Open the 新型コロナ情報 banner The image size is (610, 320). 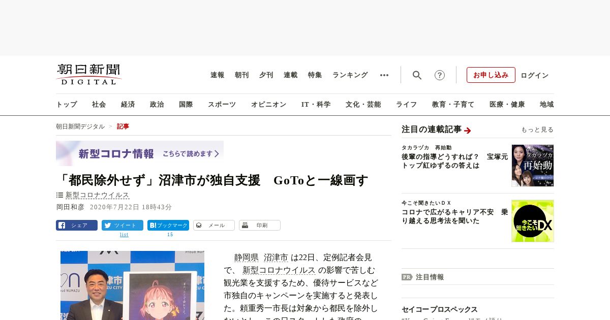click(x=140, y=153)
